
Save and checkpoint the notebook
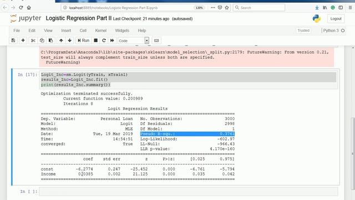tap(13, 41)
